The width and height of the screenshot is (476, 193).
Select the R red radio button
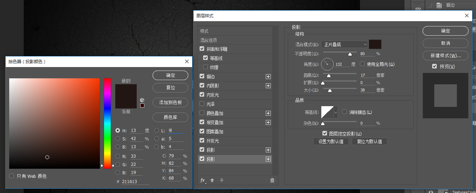[x=118, y=156]
